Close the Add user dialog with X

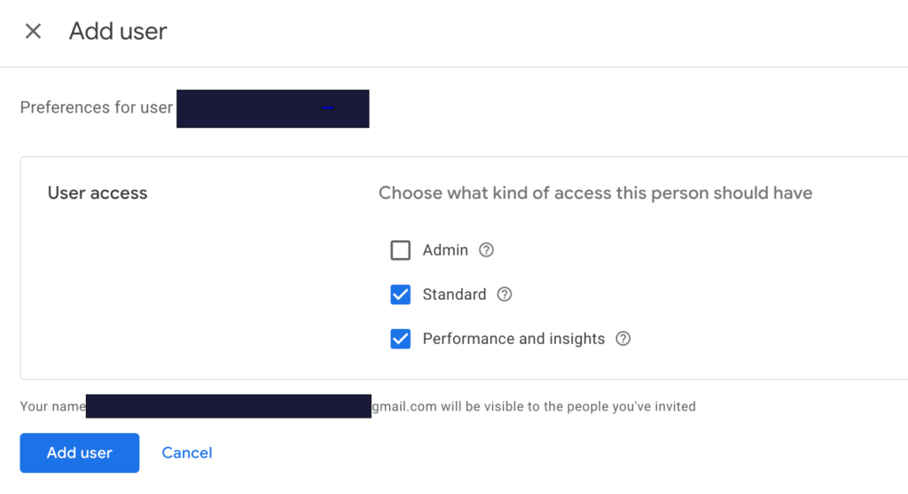tap(33, 31)
